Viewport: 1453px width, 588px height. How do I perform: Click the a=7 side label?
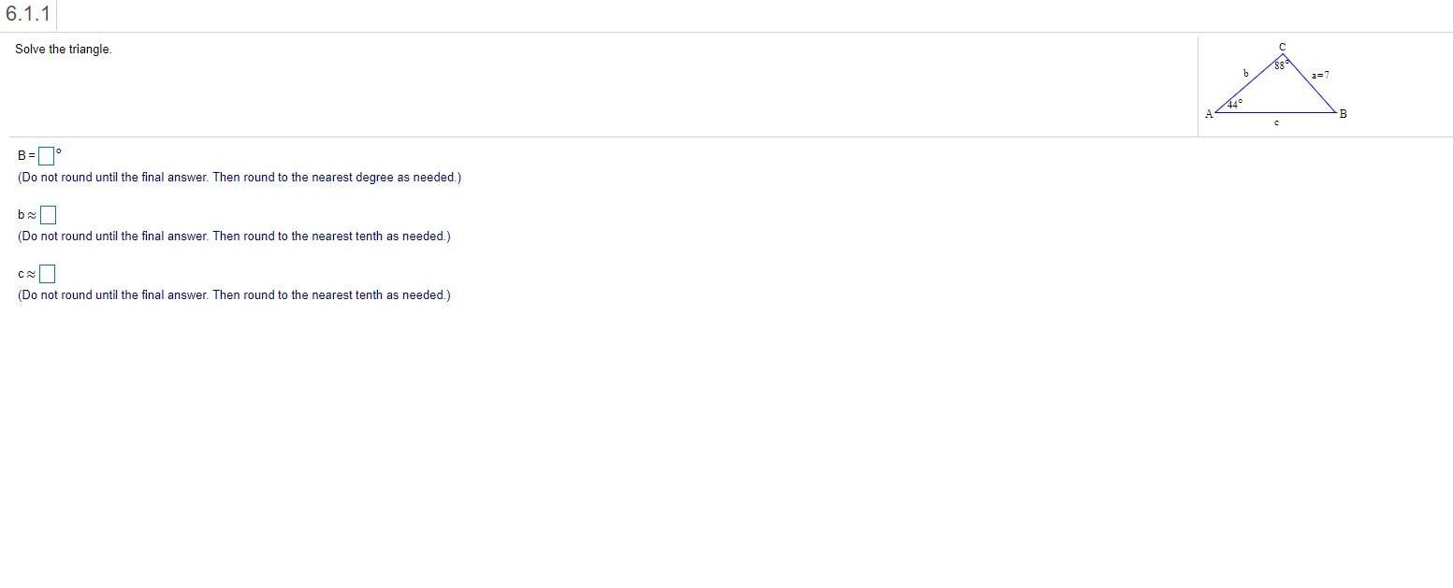[x=1320, y=74]
